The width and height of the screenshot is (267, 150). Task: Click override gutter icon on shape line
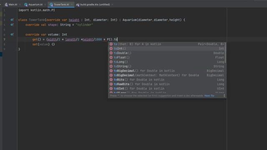(x=12, y=25)
